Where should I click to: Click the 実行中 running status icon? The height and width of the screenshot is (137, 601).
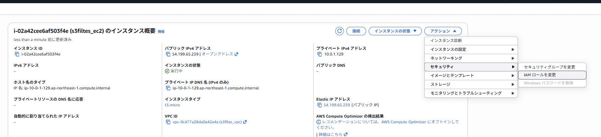coord(167,71)
